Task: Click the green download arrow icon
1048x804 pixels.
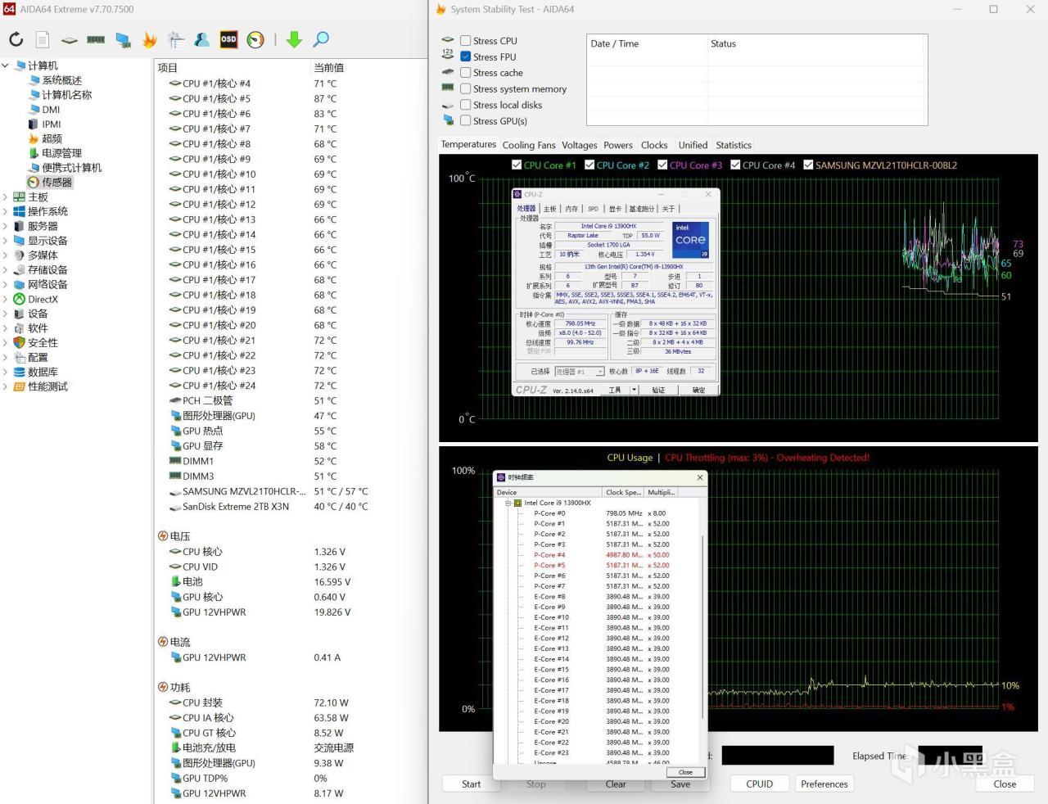Action: point(294,39)
